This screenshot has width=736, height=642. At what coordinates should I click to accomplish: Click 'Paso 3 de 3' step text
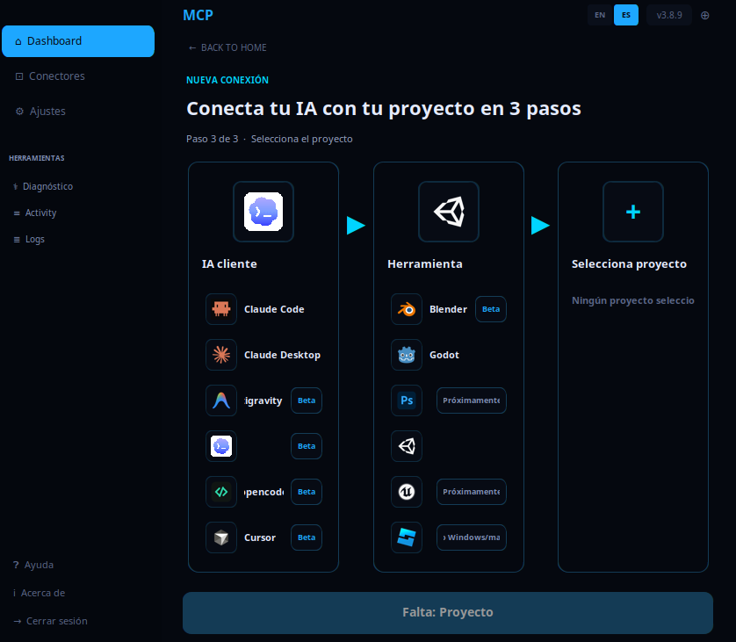click(x=213, y=139)
